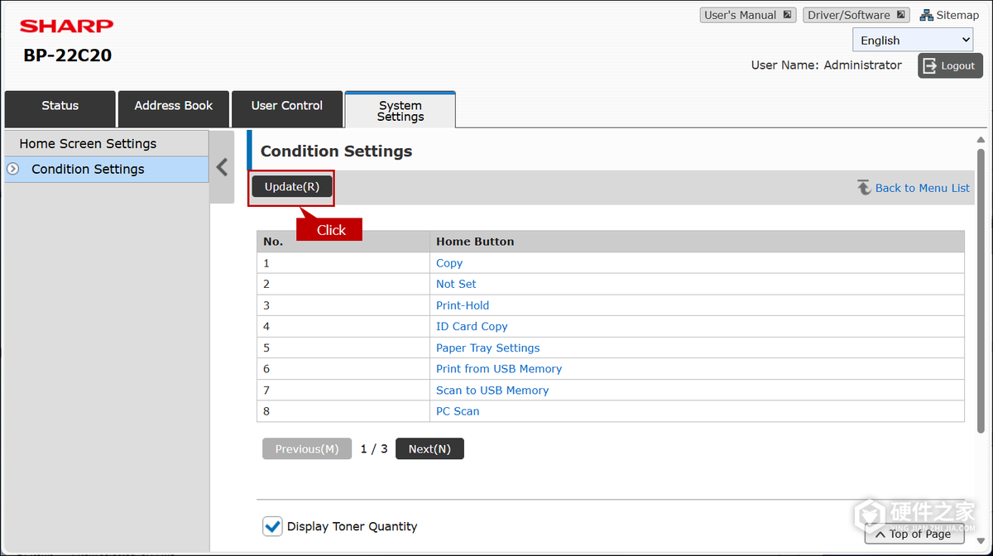Click the SHARP logo

point(67,26)
